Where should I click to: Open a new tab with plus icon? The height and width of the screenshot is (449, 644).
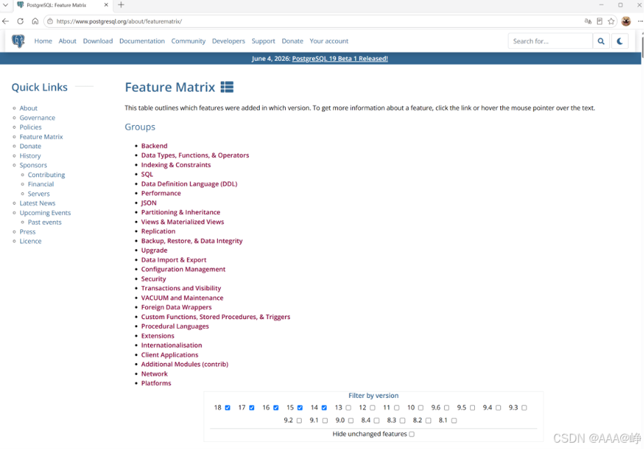tap(121, 5)
